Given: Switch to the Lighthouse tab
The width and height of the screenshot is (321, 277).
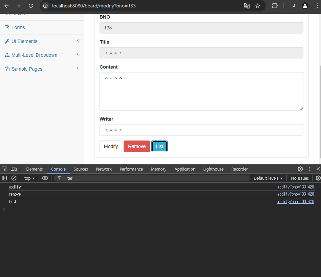Looking at the screenshot, I should (213, 169).
